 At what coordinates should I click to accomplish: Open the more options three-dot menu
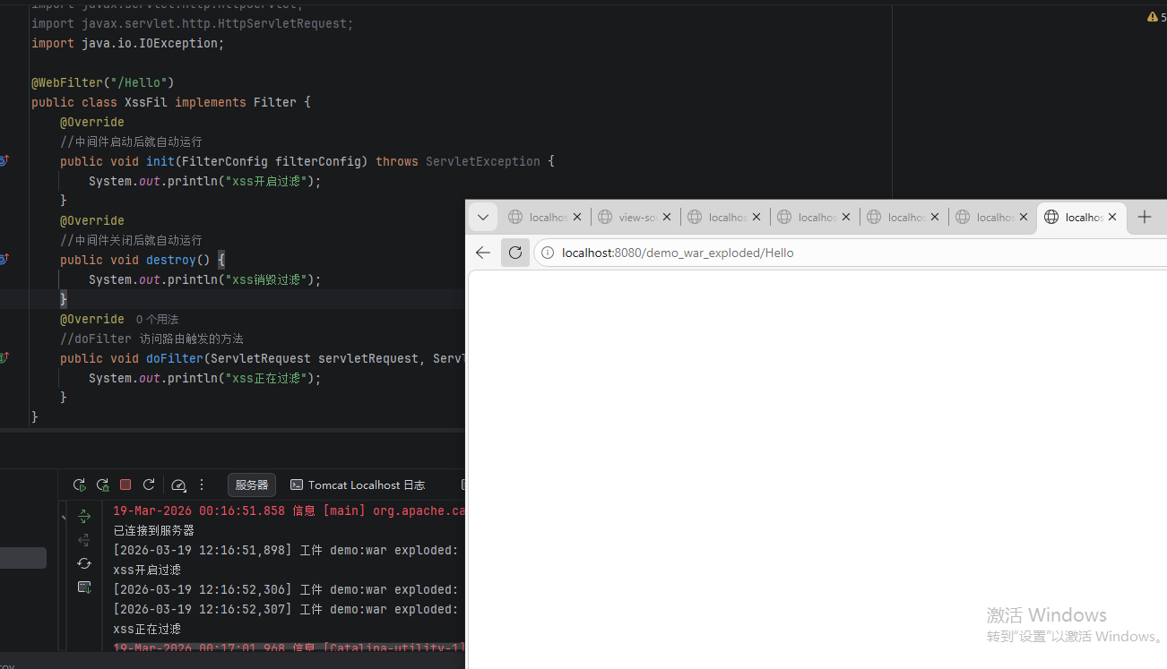point(202,485)
